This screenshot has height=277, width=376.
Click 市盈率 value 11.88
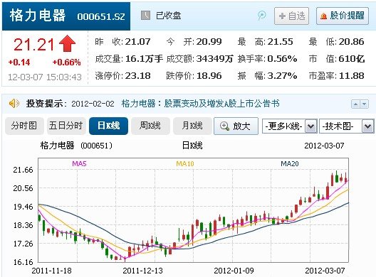click(352, 76)
